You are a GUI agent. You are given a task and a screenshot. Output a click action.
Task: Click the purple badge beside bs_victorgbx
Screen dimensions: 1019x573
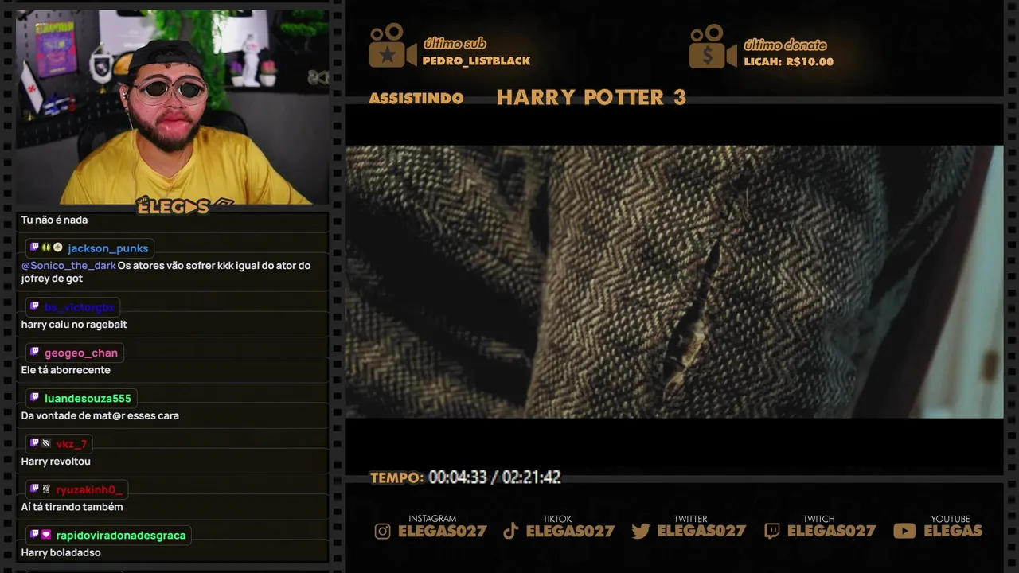tap(34, 306)
